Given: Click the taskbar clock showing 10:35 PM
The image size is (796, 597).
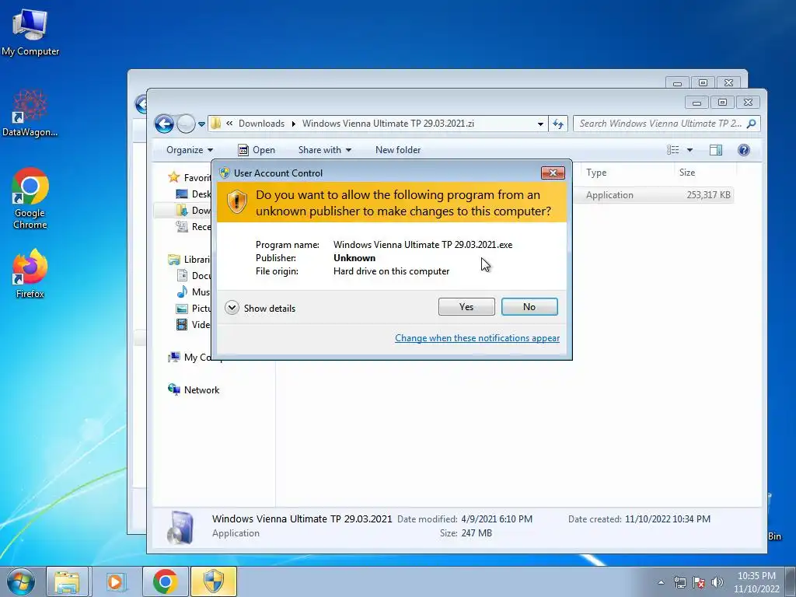Looking at the screenshot, I should (x=756, y=582).
